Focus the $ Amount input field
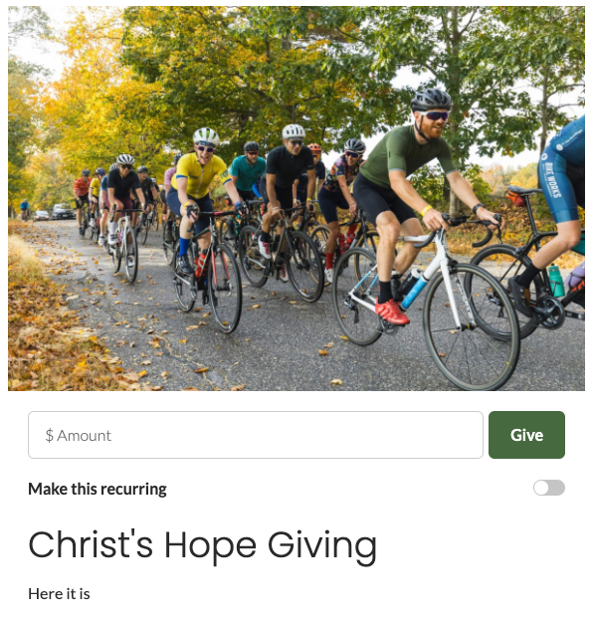The width and height of the screenshot is (593, 619). [x=256, y=435]
